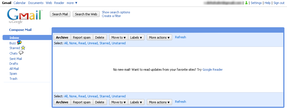Image resolution: width=287 pixels, height=111 pixels.
Task: Select Unread in the bottom Select row
Action: pos(93,96)
